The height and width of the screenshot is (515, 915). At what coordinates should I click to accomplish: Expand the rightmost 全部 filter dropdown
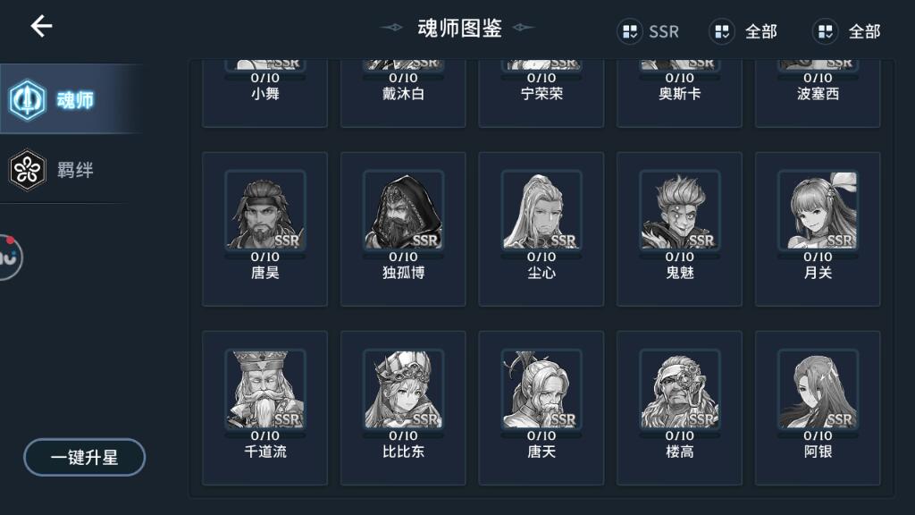tap(847, 31)
